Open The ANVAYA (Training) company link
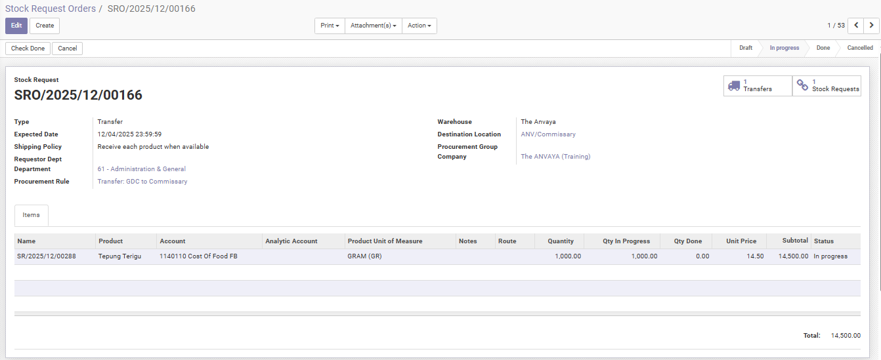This screenshot has height=360, width=881. (x=555, y=157)
